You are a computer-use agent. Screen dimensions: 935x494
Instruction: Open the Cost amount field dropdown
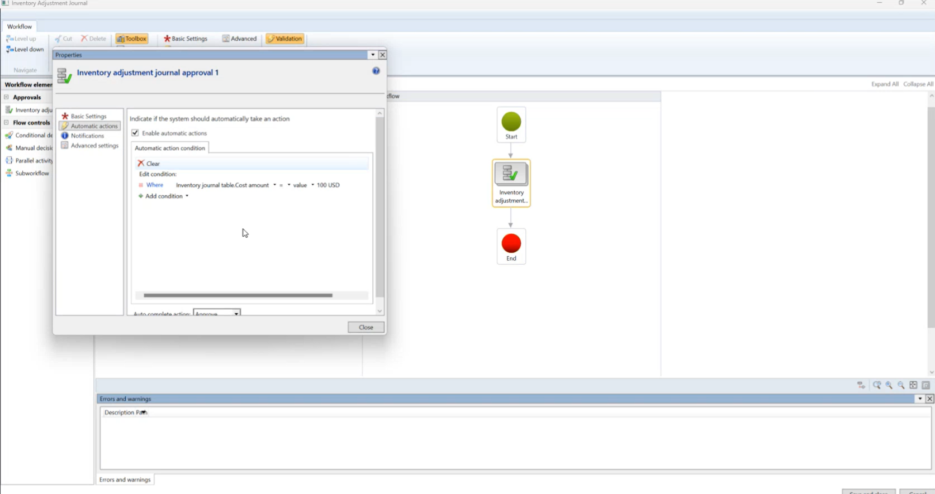coord(274,185)
